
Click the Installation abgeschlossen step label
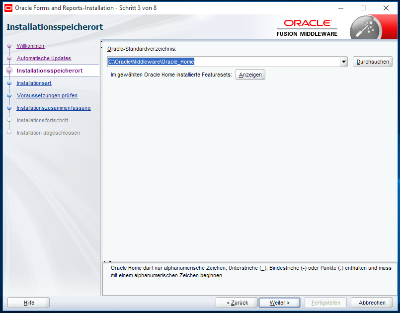(x=48, y=133)
